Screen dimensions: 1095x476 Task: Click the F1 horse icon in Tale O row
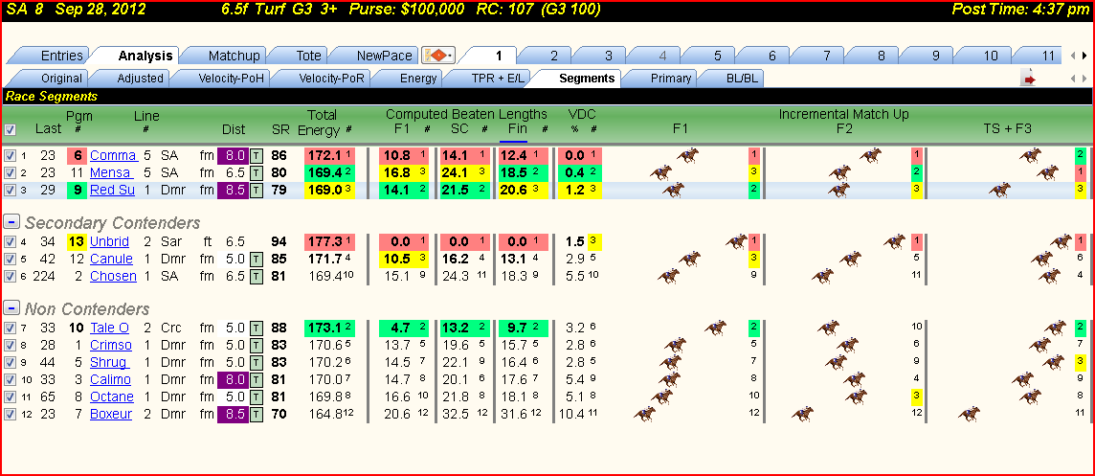pos(715,328)
